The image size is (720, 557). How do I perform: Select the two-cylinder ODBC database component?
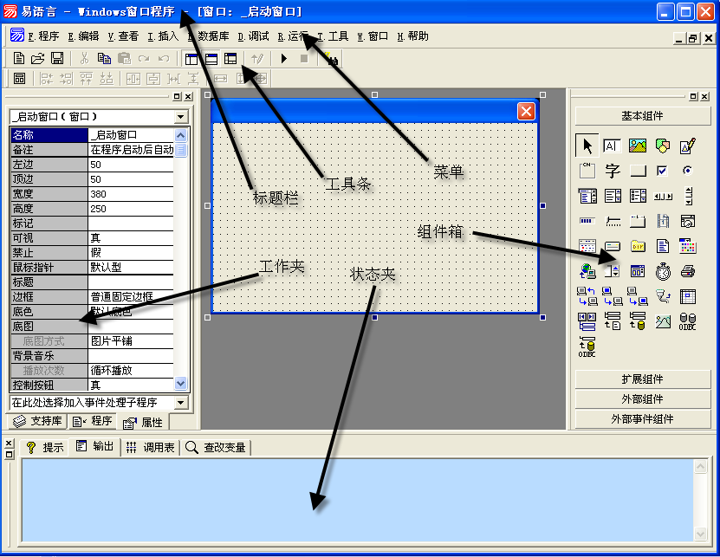(x=687, y=321)
